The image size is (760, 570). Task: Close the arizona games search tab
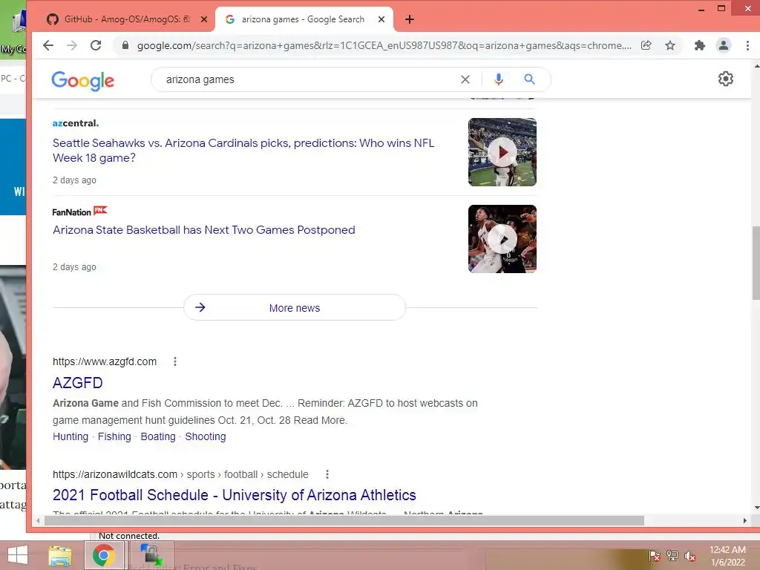381,19
